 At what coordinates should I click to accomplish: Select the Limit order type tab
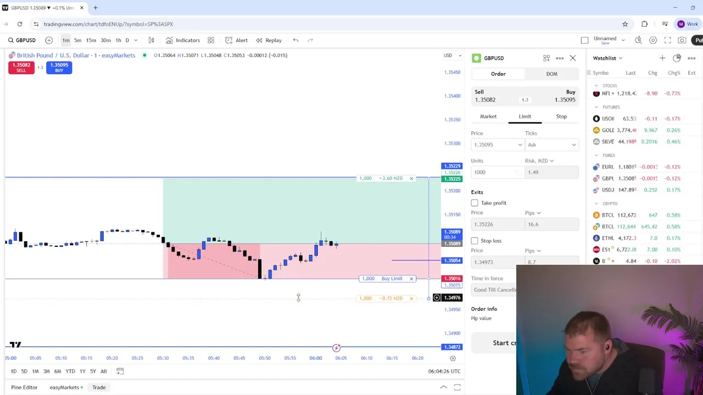point(525,116)
